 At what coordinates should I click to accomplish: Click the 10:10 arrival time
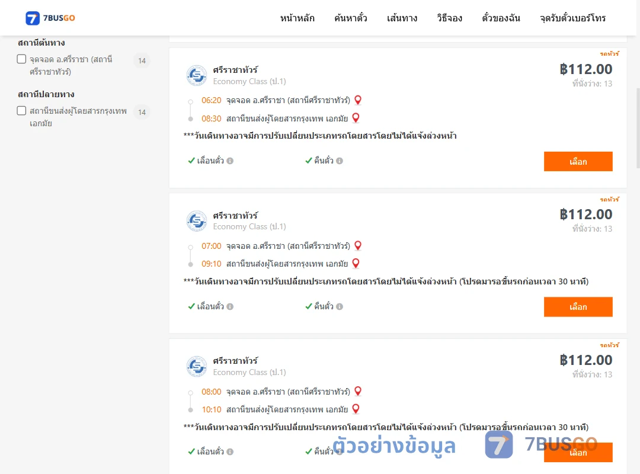212,409
